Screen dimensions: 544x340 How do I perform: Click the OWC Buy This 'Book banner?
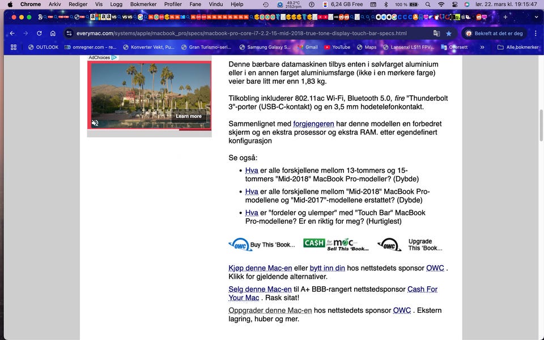pyautogui.click(x=262, y=245)
